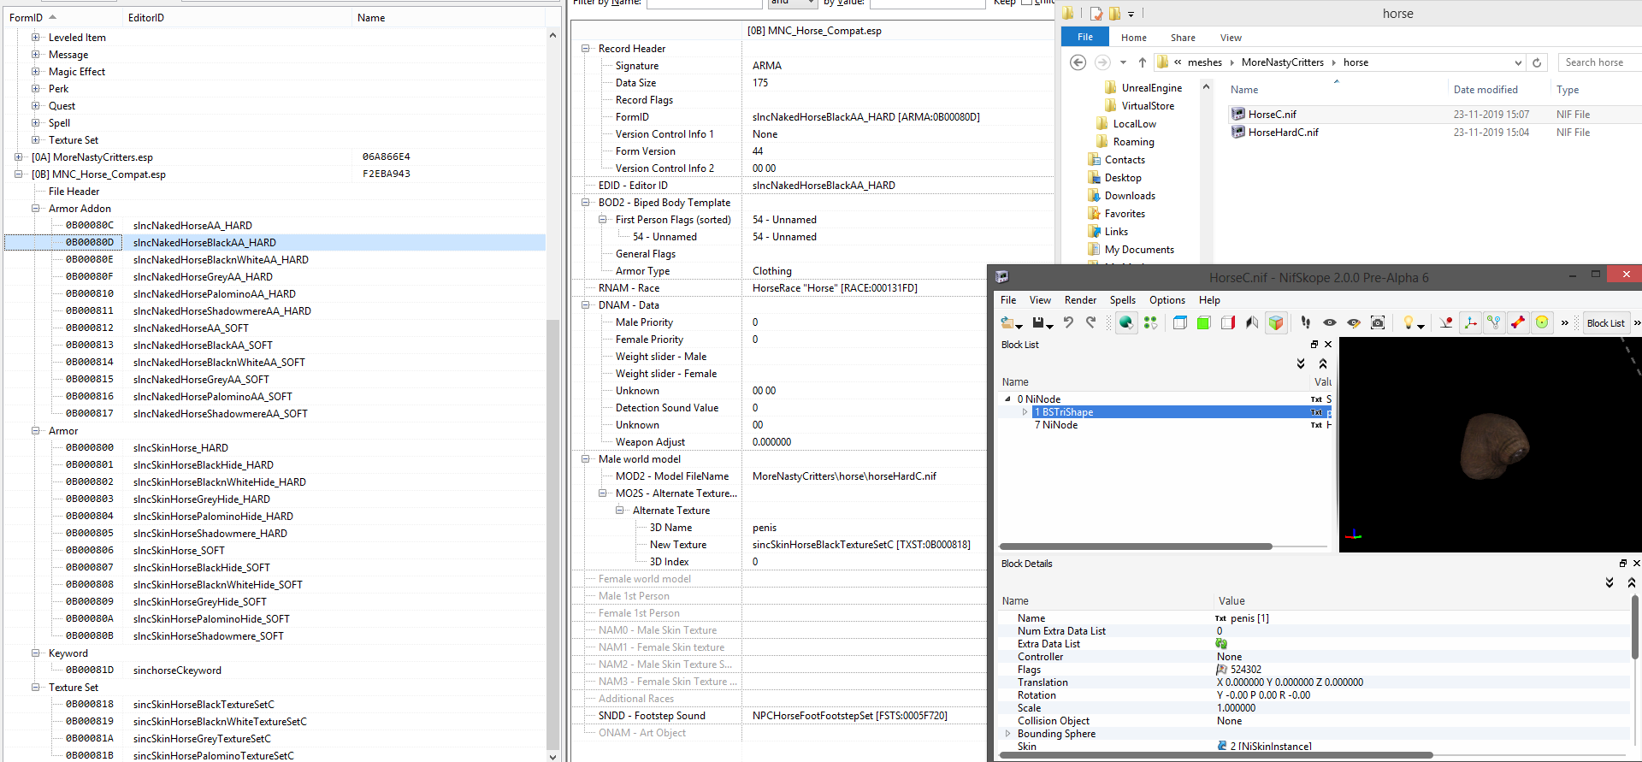Expand MoreNastyCritters.esp plugin node
1642x762 pixels.
coord(19,157)
